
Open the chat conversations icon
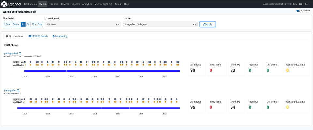(295, 4)
